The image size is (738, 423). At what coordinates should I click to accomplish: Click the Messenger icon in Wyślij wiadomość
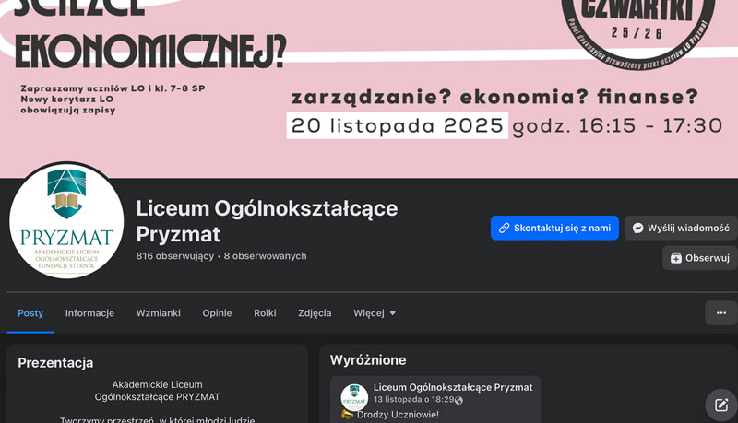click(x=637, y=228)
